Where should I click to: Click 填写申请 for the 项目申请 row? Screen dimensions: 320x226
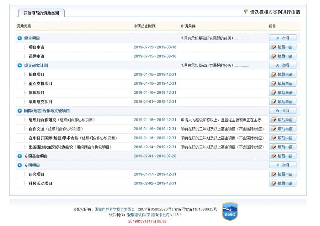coord(282,47)
